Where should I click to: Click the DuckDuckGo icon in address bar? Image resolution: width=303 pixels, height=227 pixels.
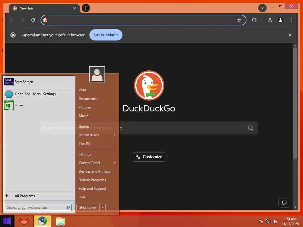pyautogui.click(x=45, y=20)
